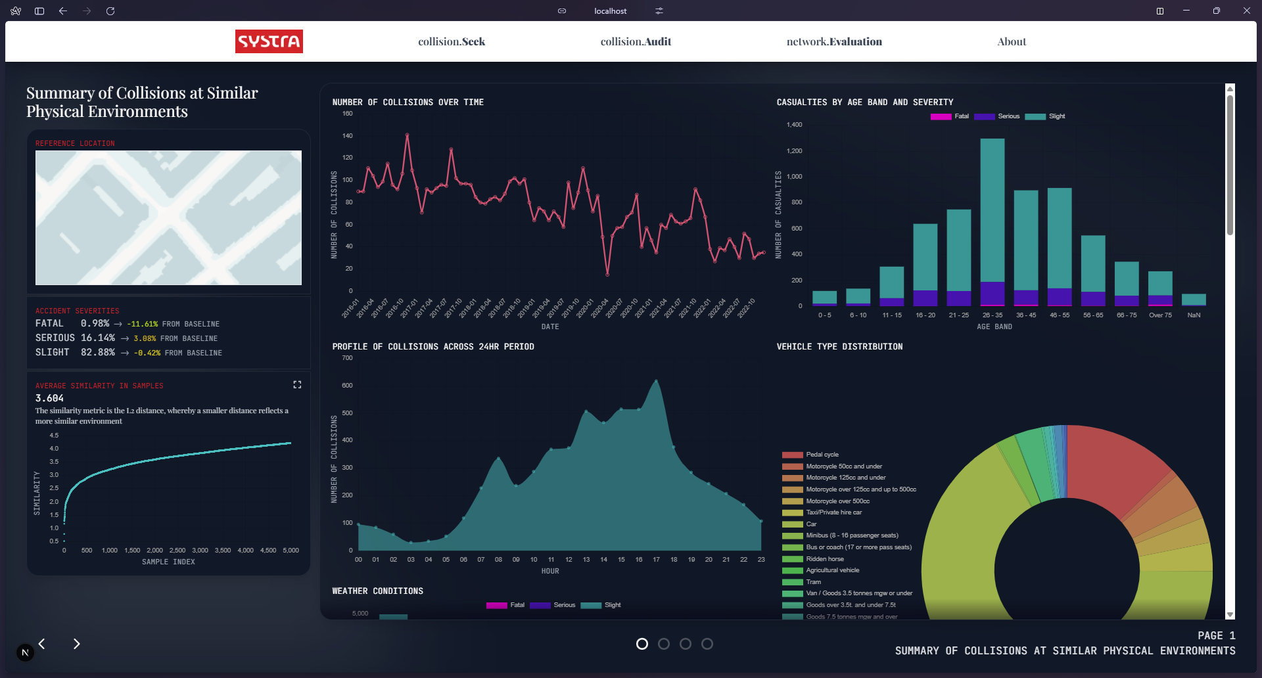Click the scrollbar down arrow in charts panel
This screenshot has height=678, width=1262.
1230,615
